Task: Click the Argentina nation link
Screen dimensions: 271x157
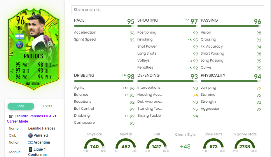Action: click(x=41, y=142)
